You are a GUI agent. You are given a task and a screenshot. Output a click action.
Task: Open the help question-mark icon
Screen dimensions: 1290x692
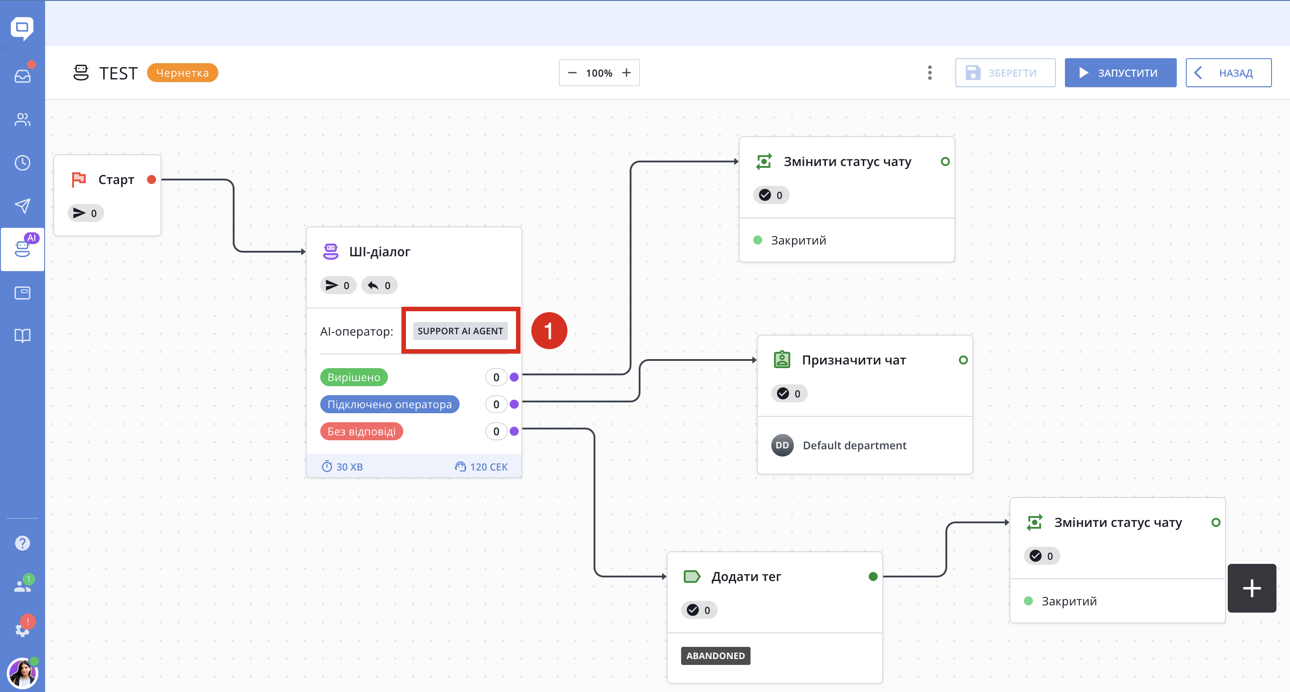tap(23, 543)
